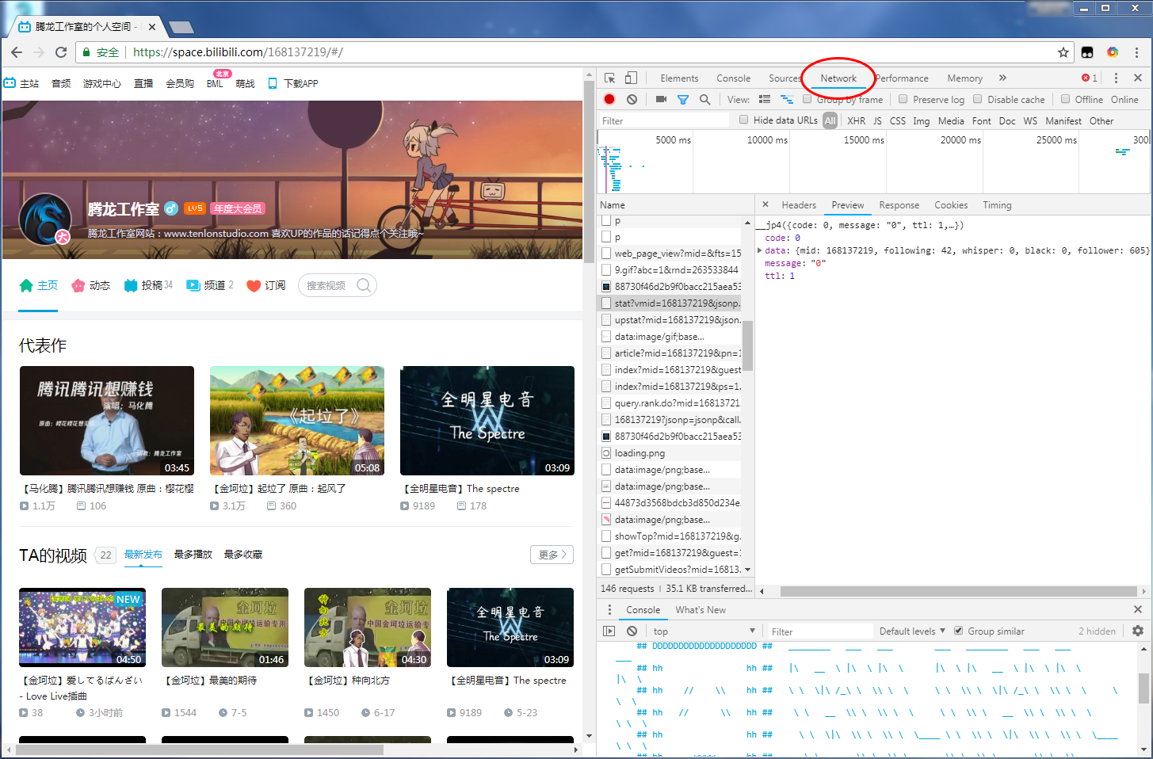The width and height of the screenshot is (1153, 759).
Task: Open the 动态 tab on the profile
Action: tap(90, 285)
